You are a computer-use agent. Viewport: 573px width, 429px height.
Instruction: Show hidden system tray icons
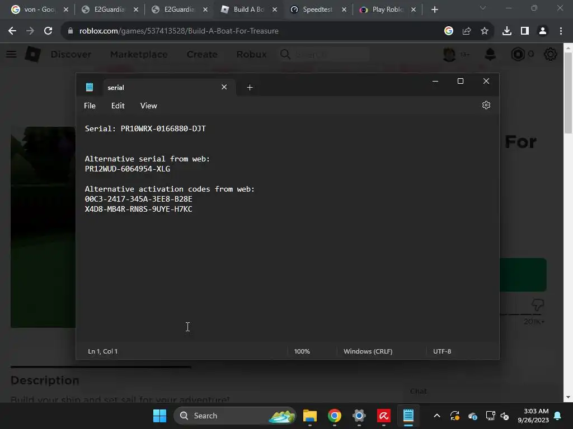[x=436, y=416]
